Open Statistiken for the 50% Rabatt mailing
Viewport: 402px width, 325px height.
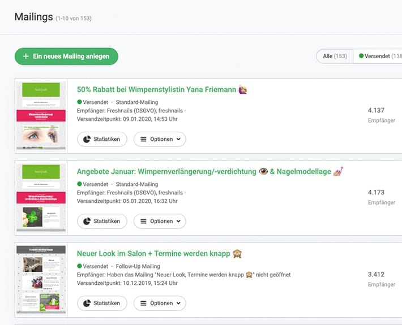(102, 139)
